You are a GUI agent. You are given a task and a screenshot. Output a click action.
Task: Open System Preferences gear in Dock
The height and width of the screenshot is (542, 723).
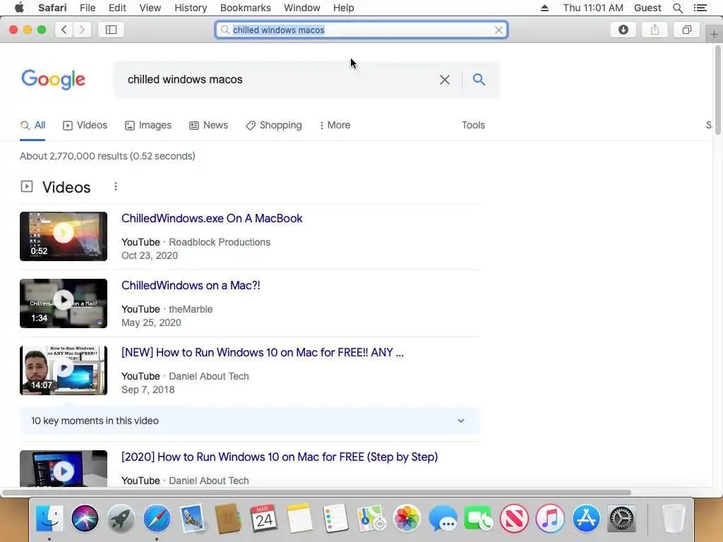point(621,519)
